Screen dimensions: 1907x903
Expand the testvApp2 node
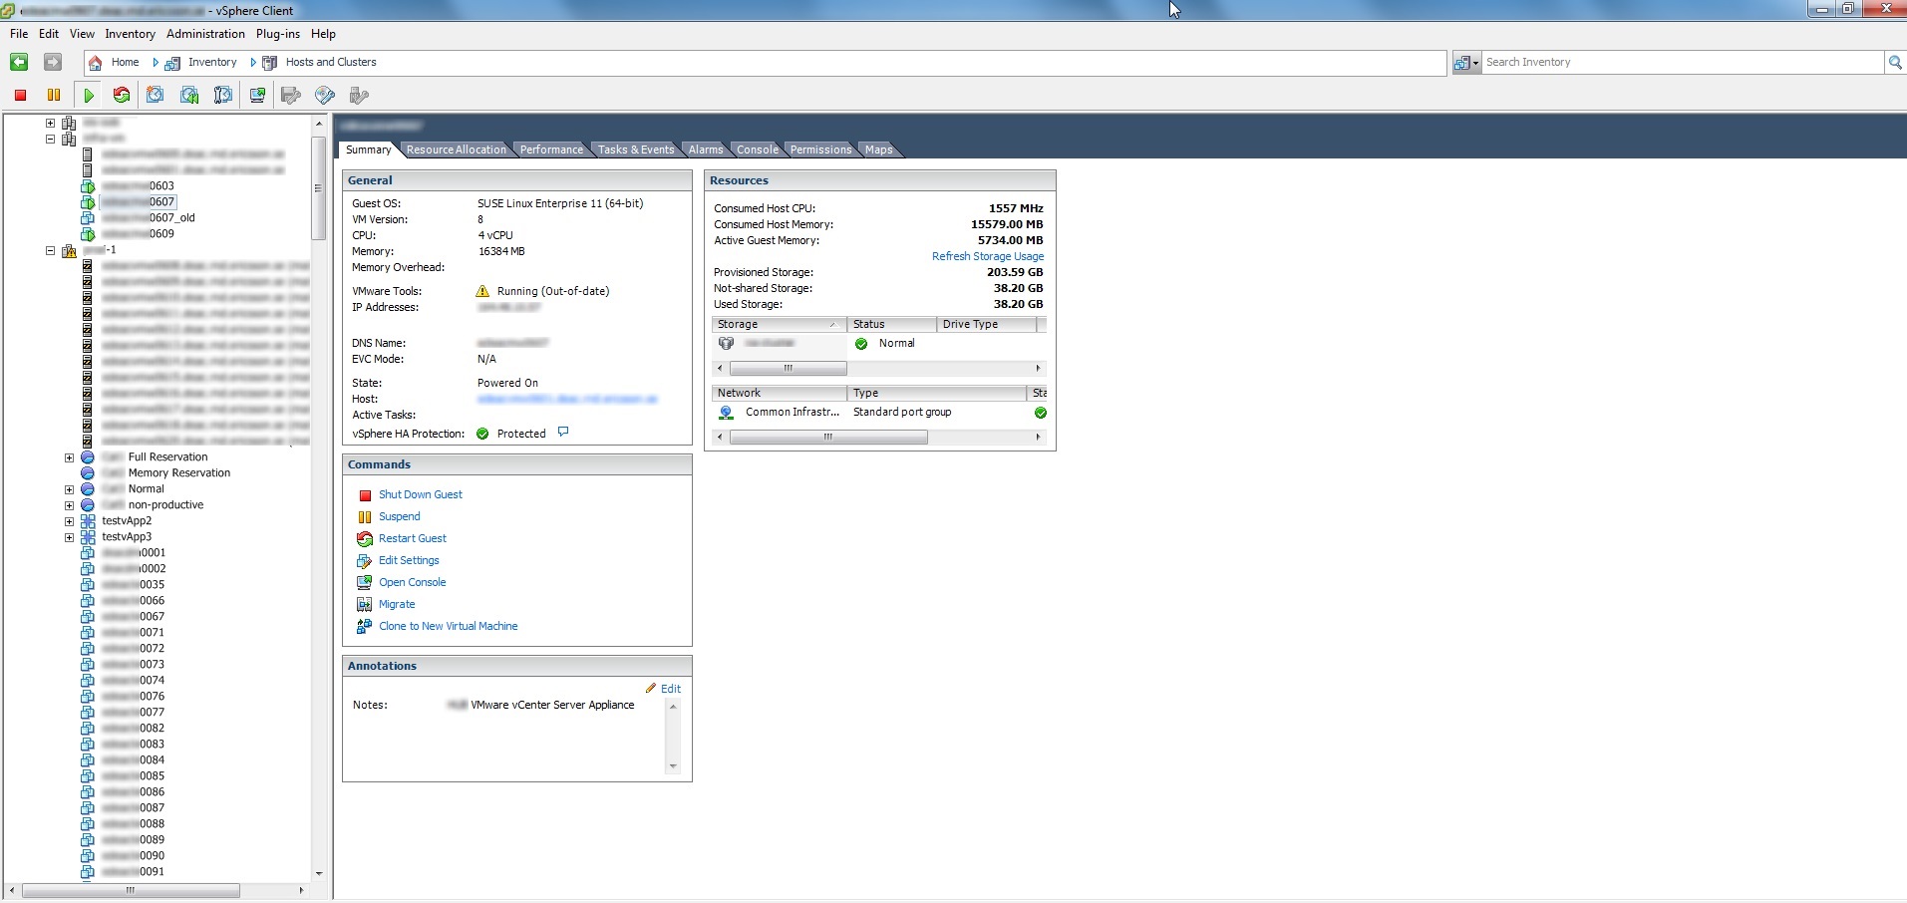69,521
